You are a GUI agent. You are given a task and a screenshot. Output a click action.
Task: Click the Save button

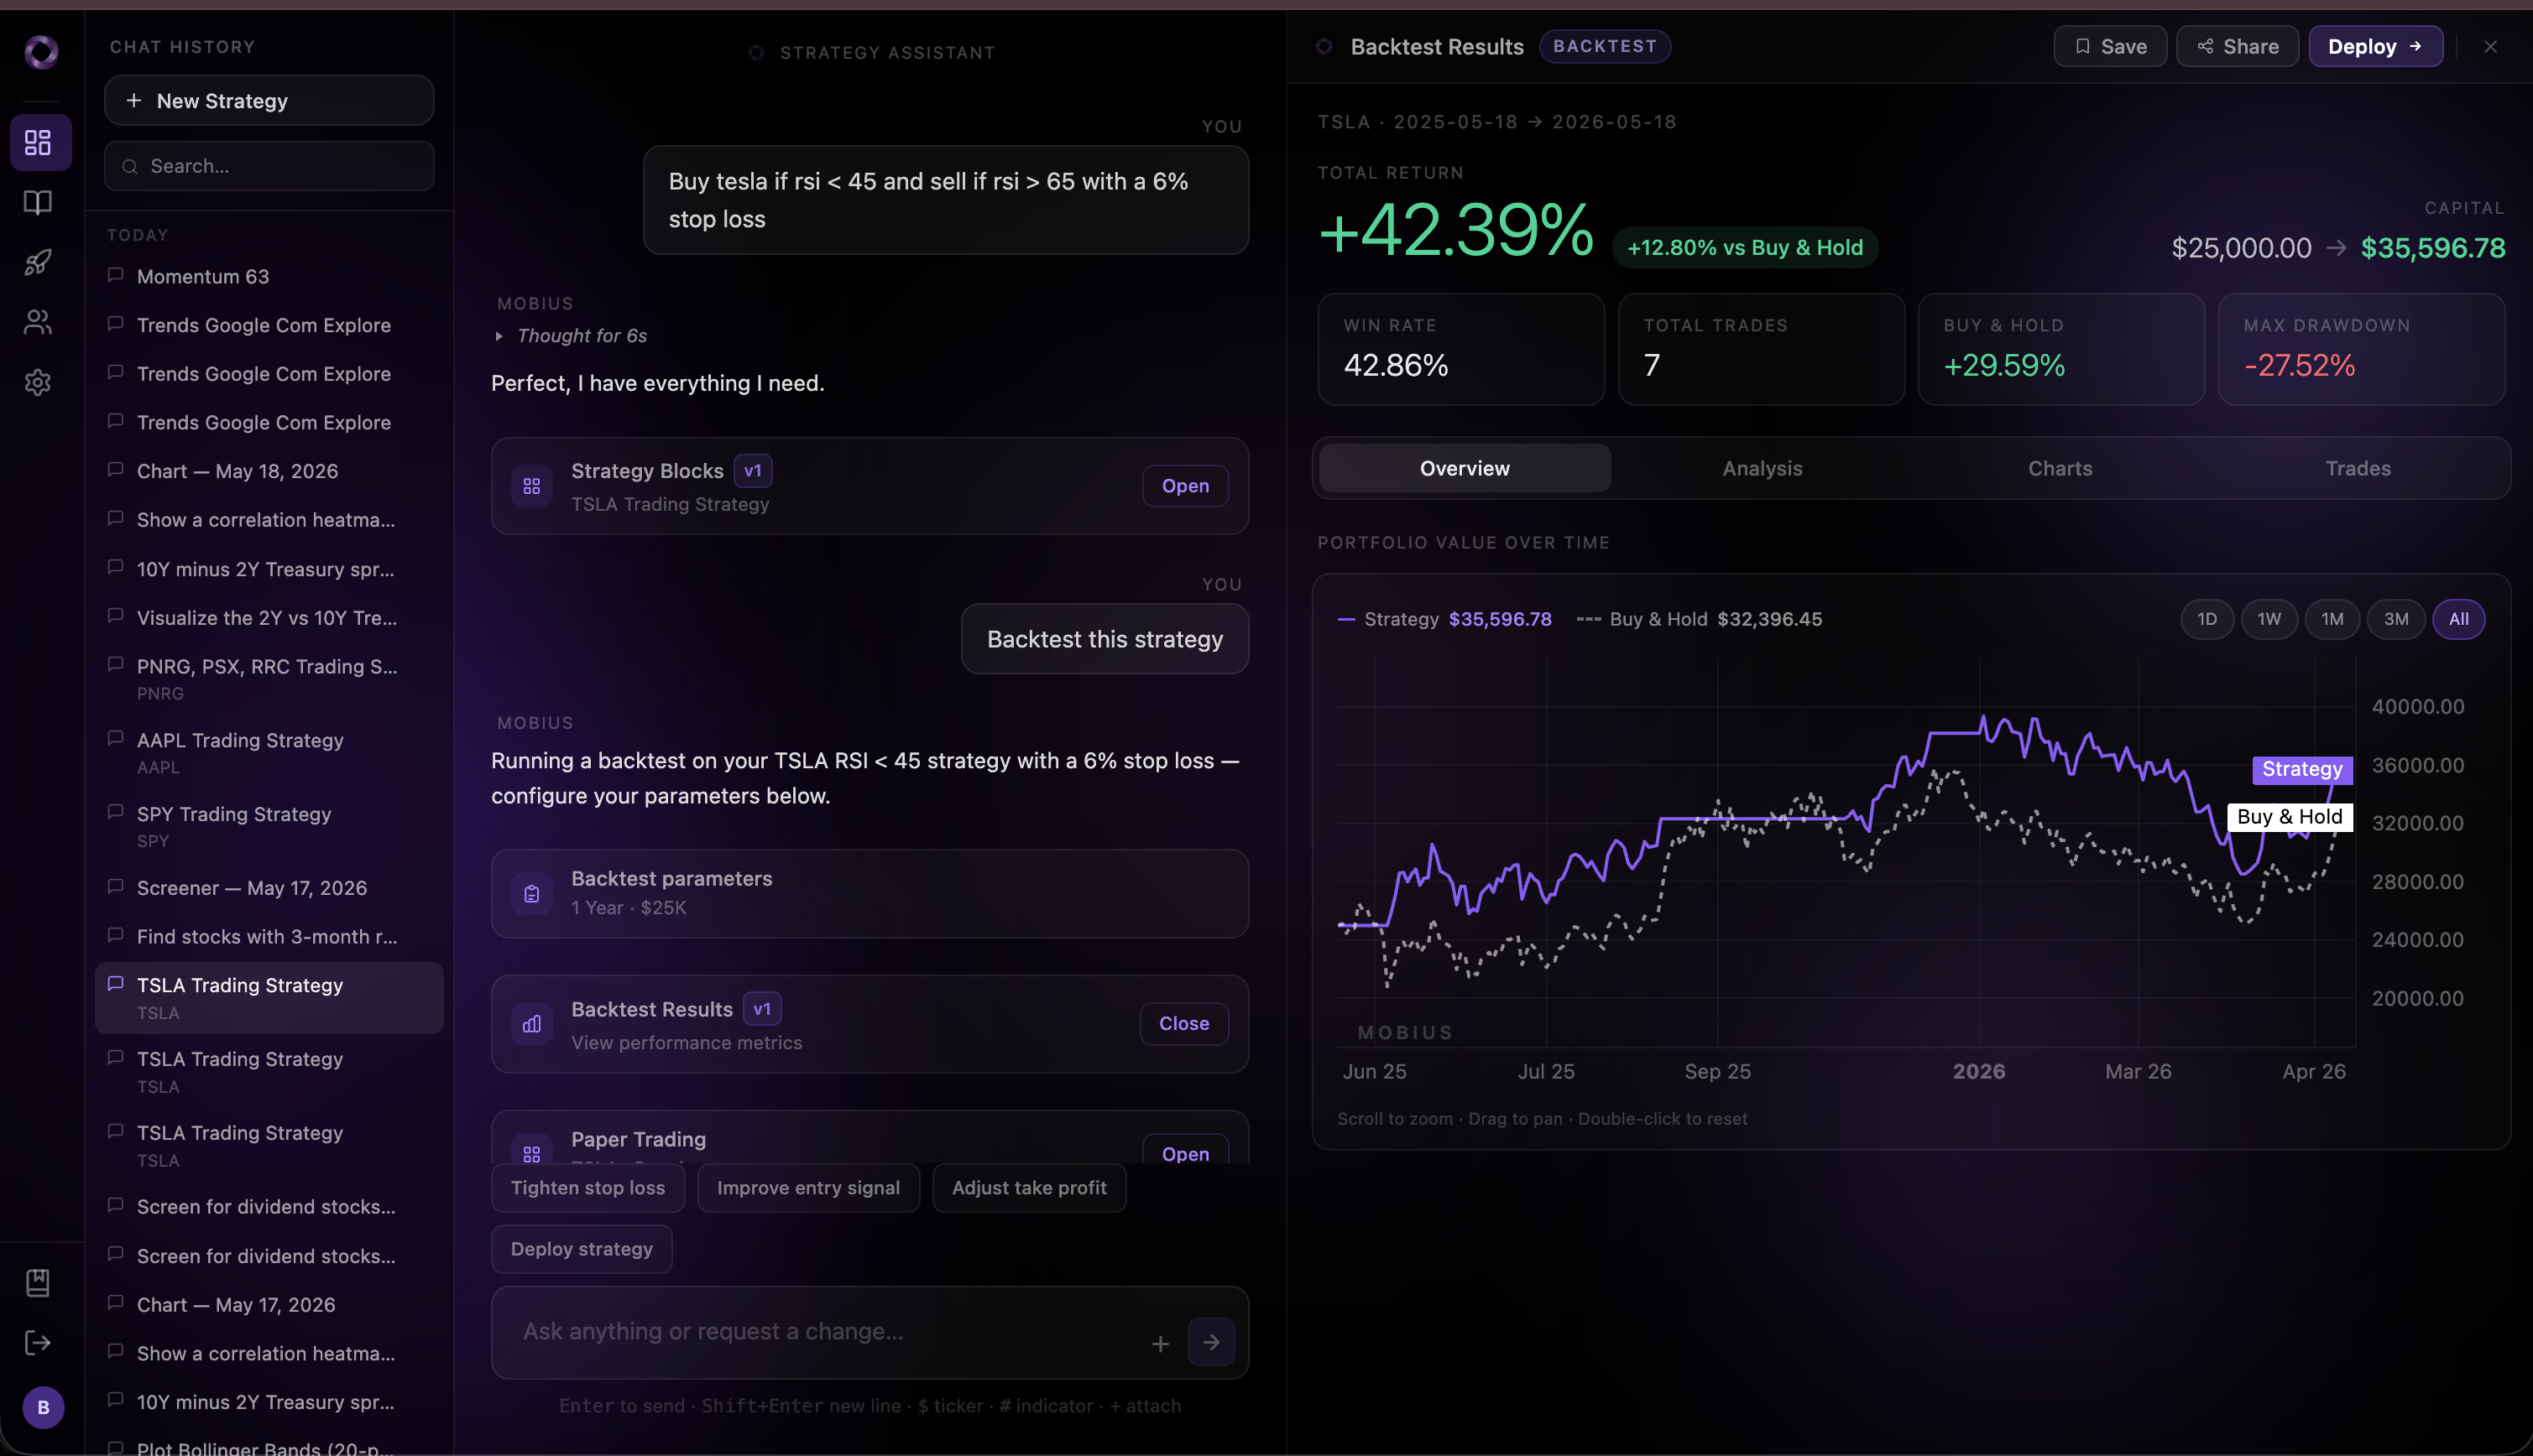click(2110, 46)
